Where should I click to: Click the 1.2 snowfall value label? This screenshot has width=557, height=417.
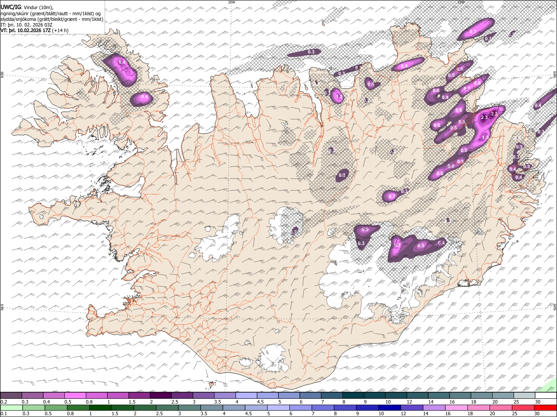339,96
